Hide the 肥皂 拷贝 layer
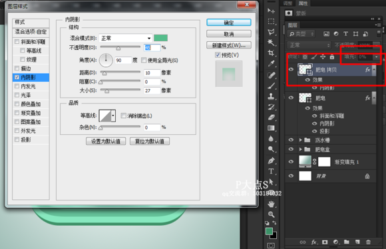Screen dimensions: 386x249 pos(291,70)
